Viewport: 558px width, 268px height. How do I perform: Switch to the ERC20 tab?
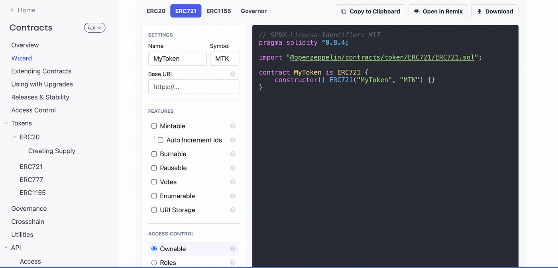click(x=156, y=11)
